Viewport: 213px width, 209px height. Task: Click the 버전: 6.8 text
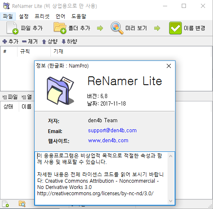pos(97,96)
